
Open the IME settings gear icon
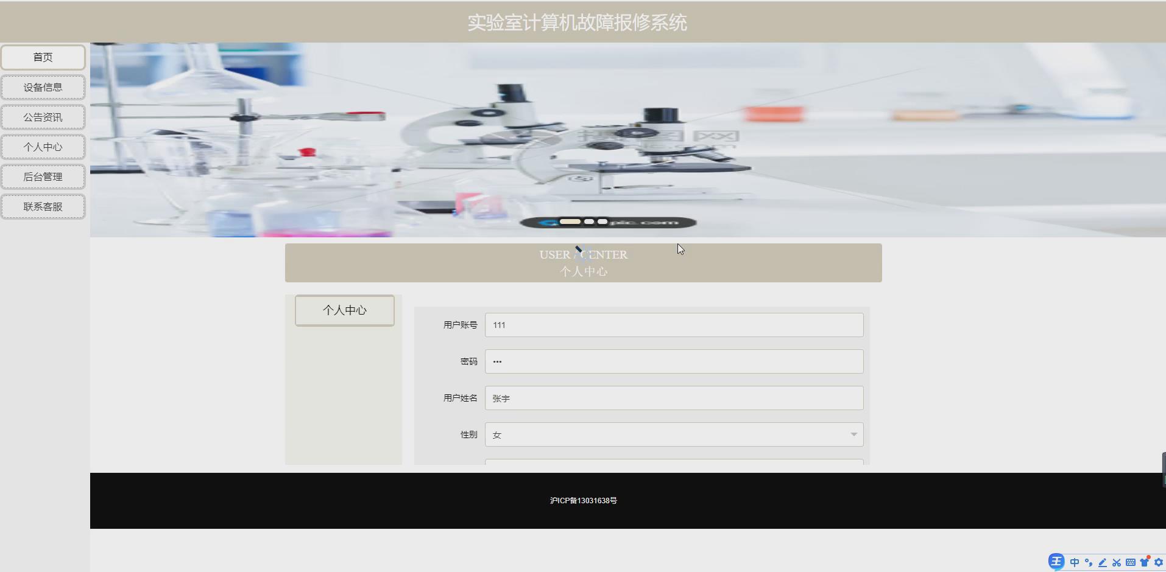tap(1159, 562)
